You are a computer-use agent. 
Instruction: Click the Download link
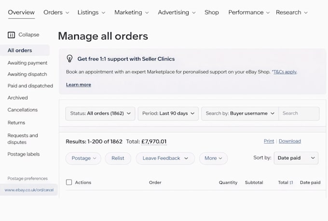click(290, 141)
